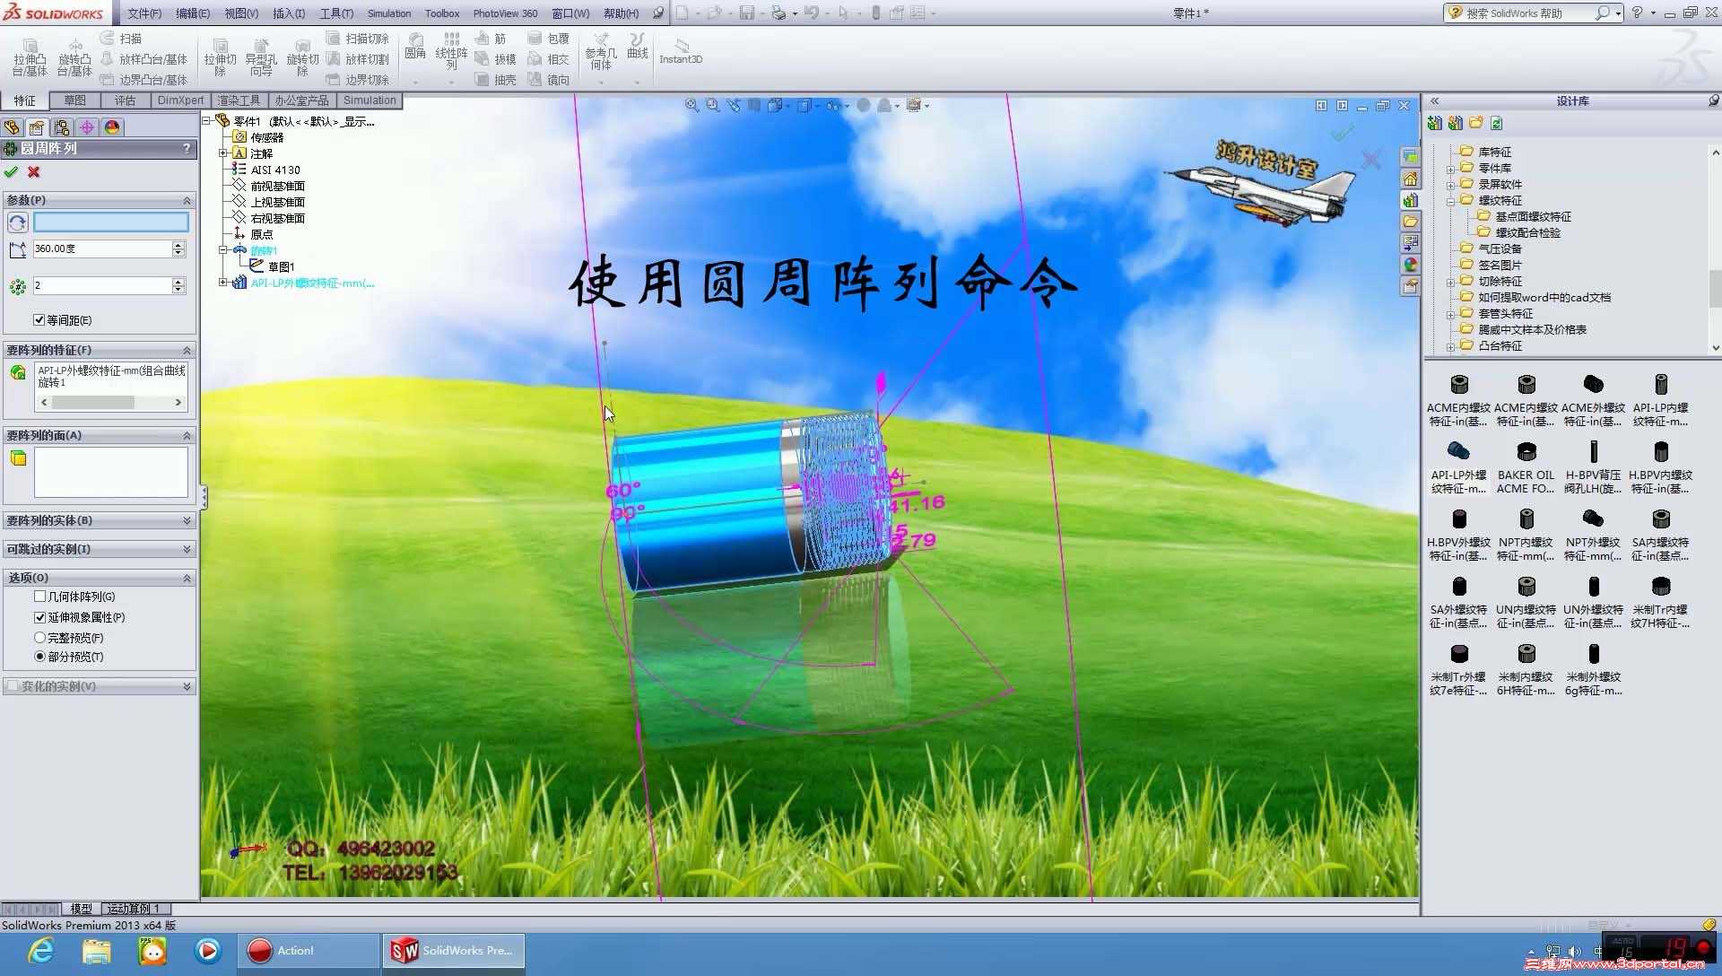1722x976 pixels.
Task: Open the file explorer from taskbar
Action: pyautogui.click(x=97, y=951)
